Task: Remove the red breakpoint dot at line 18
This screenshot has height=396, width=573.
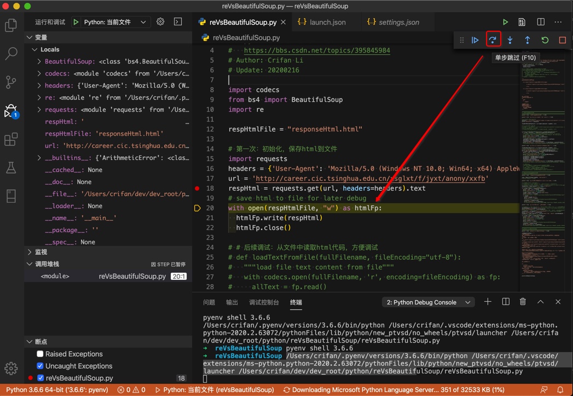Action: tap(198, 188)
